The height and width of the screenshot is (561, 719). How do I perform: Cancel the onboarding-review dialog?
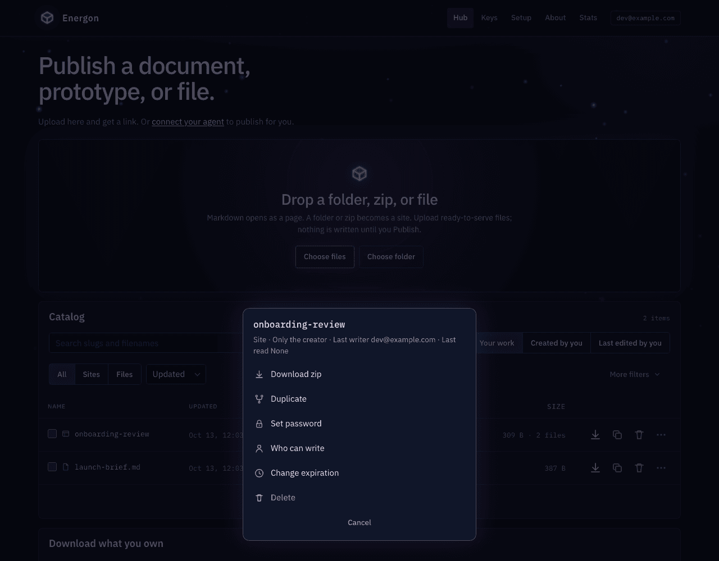point(359,522)
